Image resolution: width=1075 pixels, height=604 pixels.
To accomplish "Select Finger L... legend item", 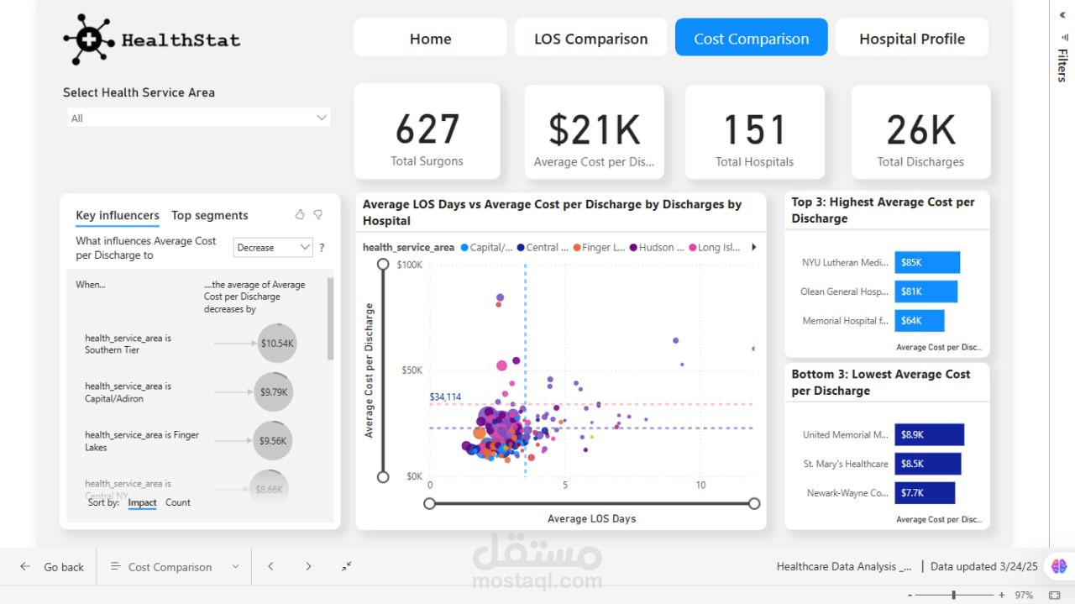I will (600, 248).
